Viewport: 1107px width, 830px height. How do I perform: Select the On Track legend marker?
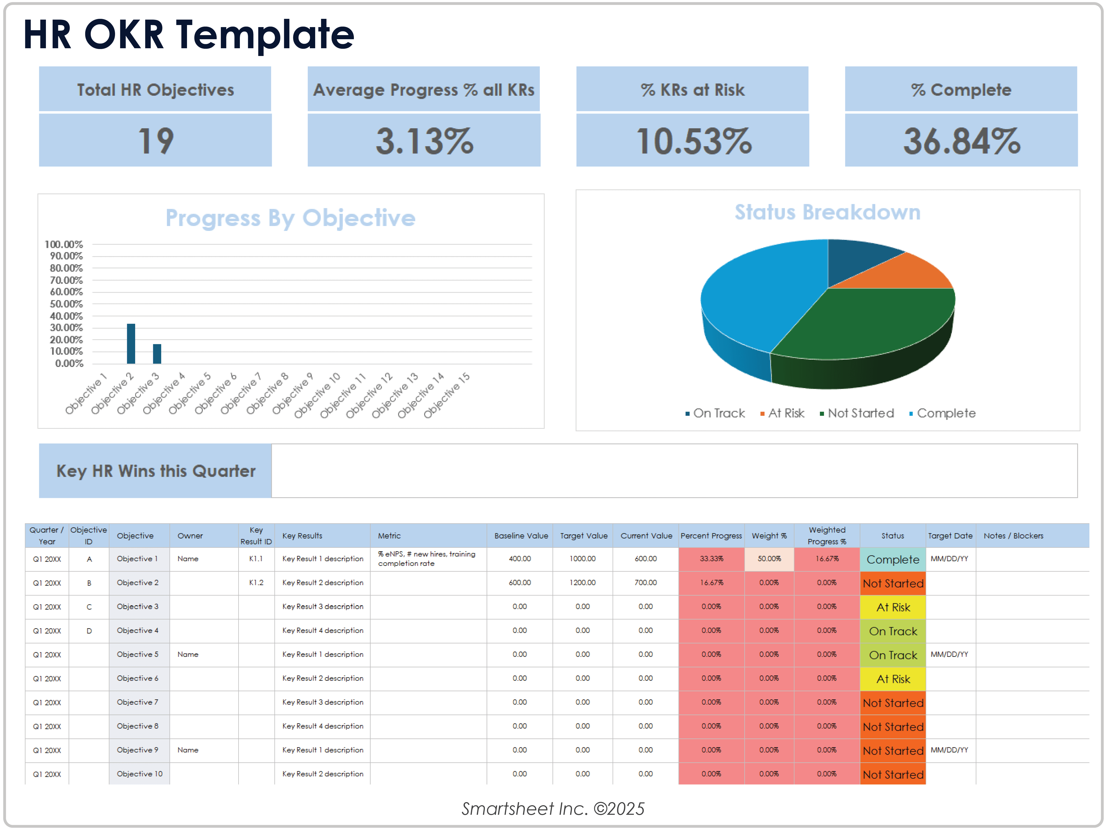tap(687, 414)
